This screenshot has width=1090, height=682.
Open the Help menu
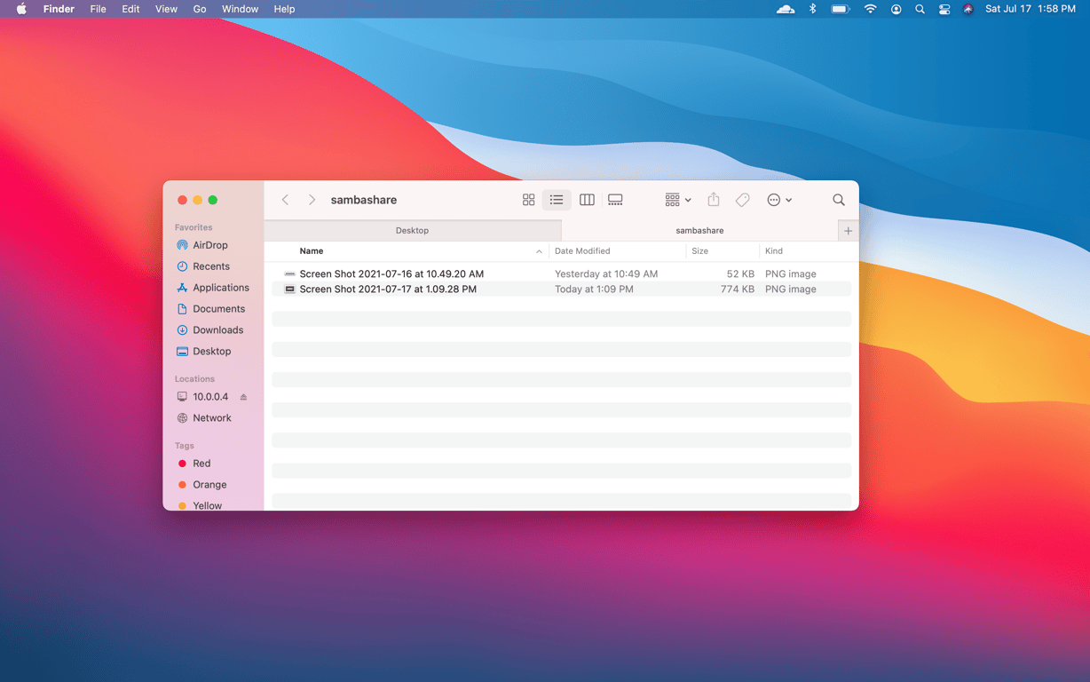[284, 9]
